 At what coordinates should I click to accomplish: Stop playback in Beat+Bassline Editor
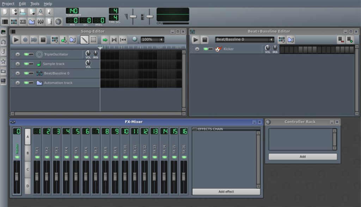pyautogui.click(x=204, y=40)
